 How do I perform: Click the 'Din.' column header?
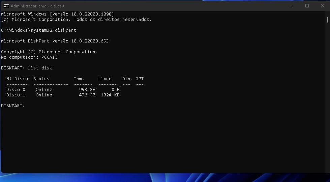(127, 79)
